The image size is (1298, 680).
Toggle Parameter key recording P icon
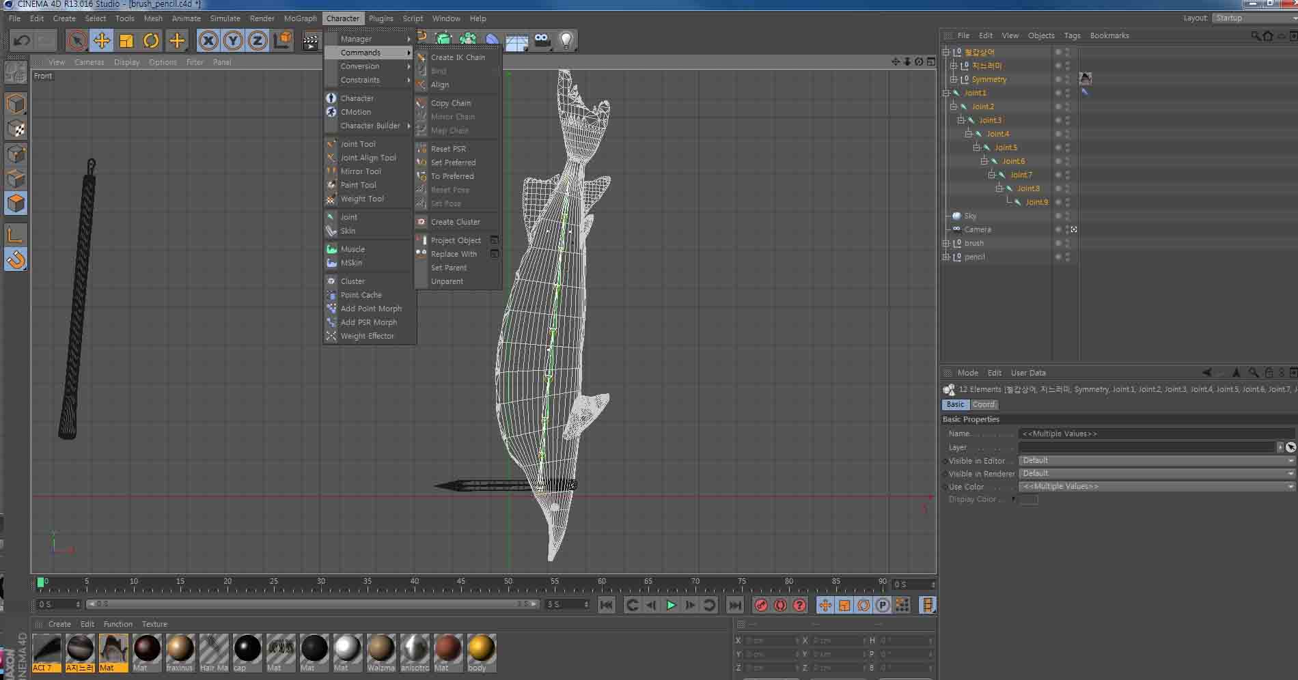point(883,605)
